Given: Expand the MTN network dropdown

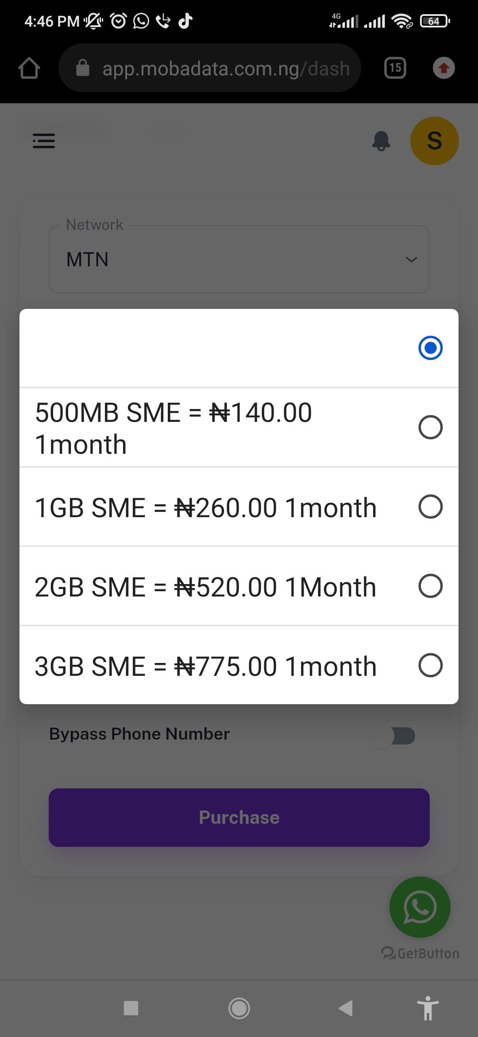Looking at the screenshot, I should click(x=239, y=259).
